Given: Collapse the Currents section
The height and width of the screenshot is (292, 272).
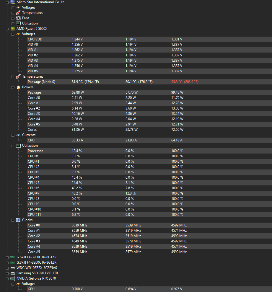Looking at the screenshot, I should 13,135.
